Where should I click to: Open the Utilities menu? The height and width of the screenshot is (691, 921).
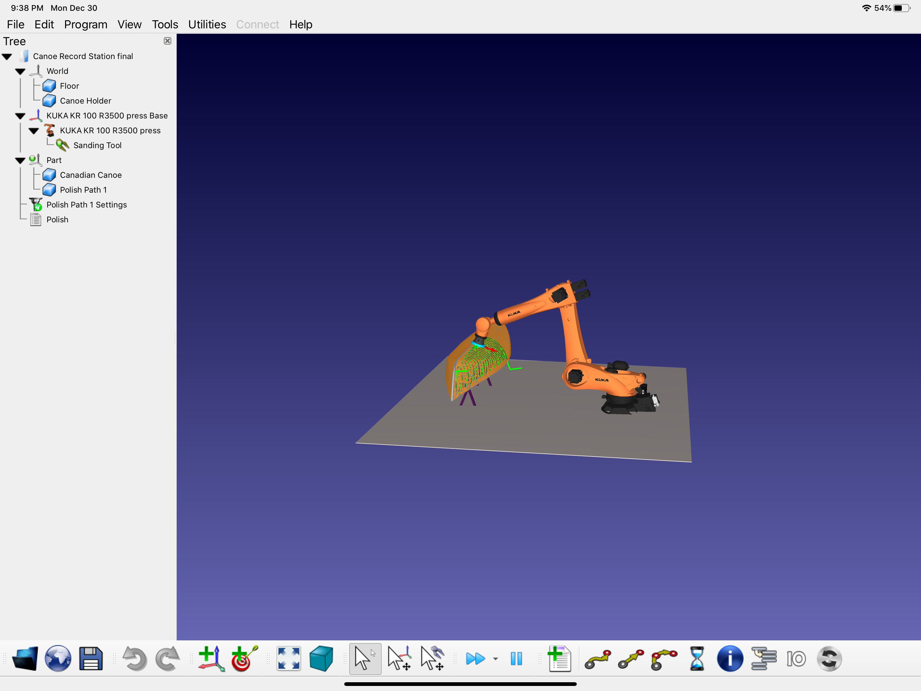[x=207, y=25]
